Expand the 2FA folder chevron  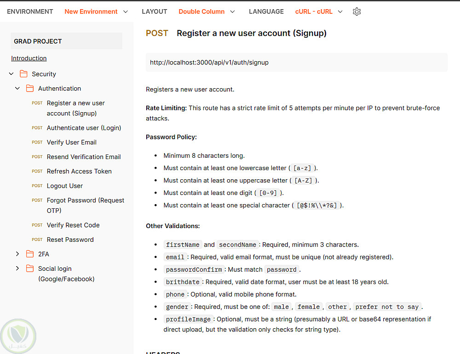click(x=17, y=254)
